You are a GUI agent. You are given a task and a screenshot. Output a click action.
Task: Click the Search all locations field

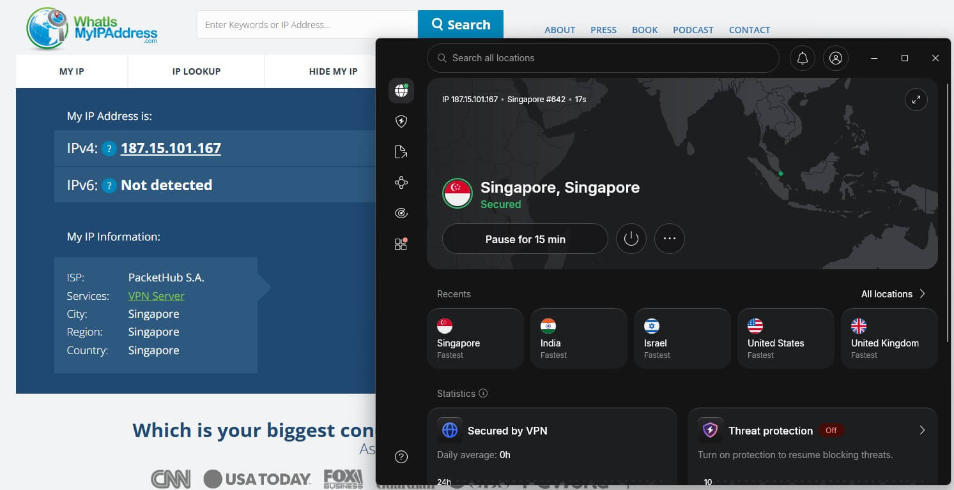pyautogui.click(x=603, y=58)
